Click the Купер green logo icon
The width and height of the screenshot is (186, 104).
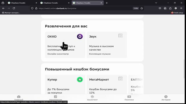[x=80, y=79]
